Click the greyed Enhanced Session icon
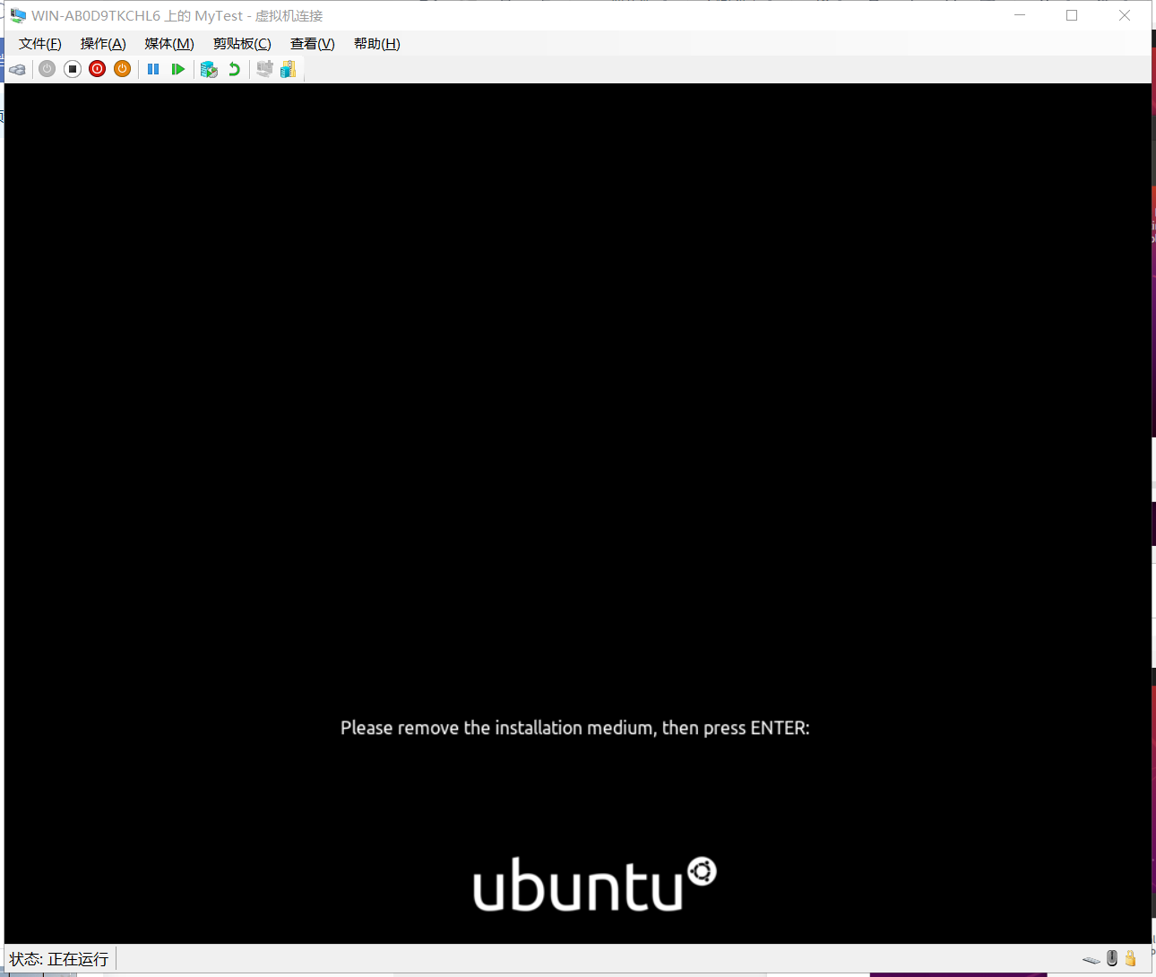 pos(264,69)
